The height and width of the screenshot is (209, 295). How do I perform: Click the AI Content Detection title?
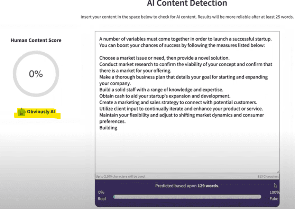click(x=187, y=3)
